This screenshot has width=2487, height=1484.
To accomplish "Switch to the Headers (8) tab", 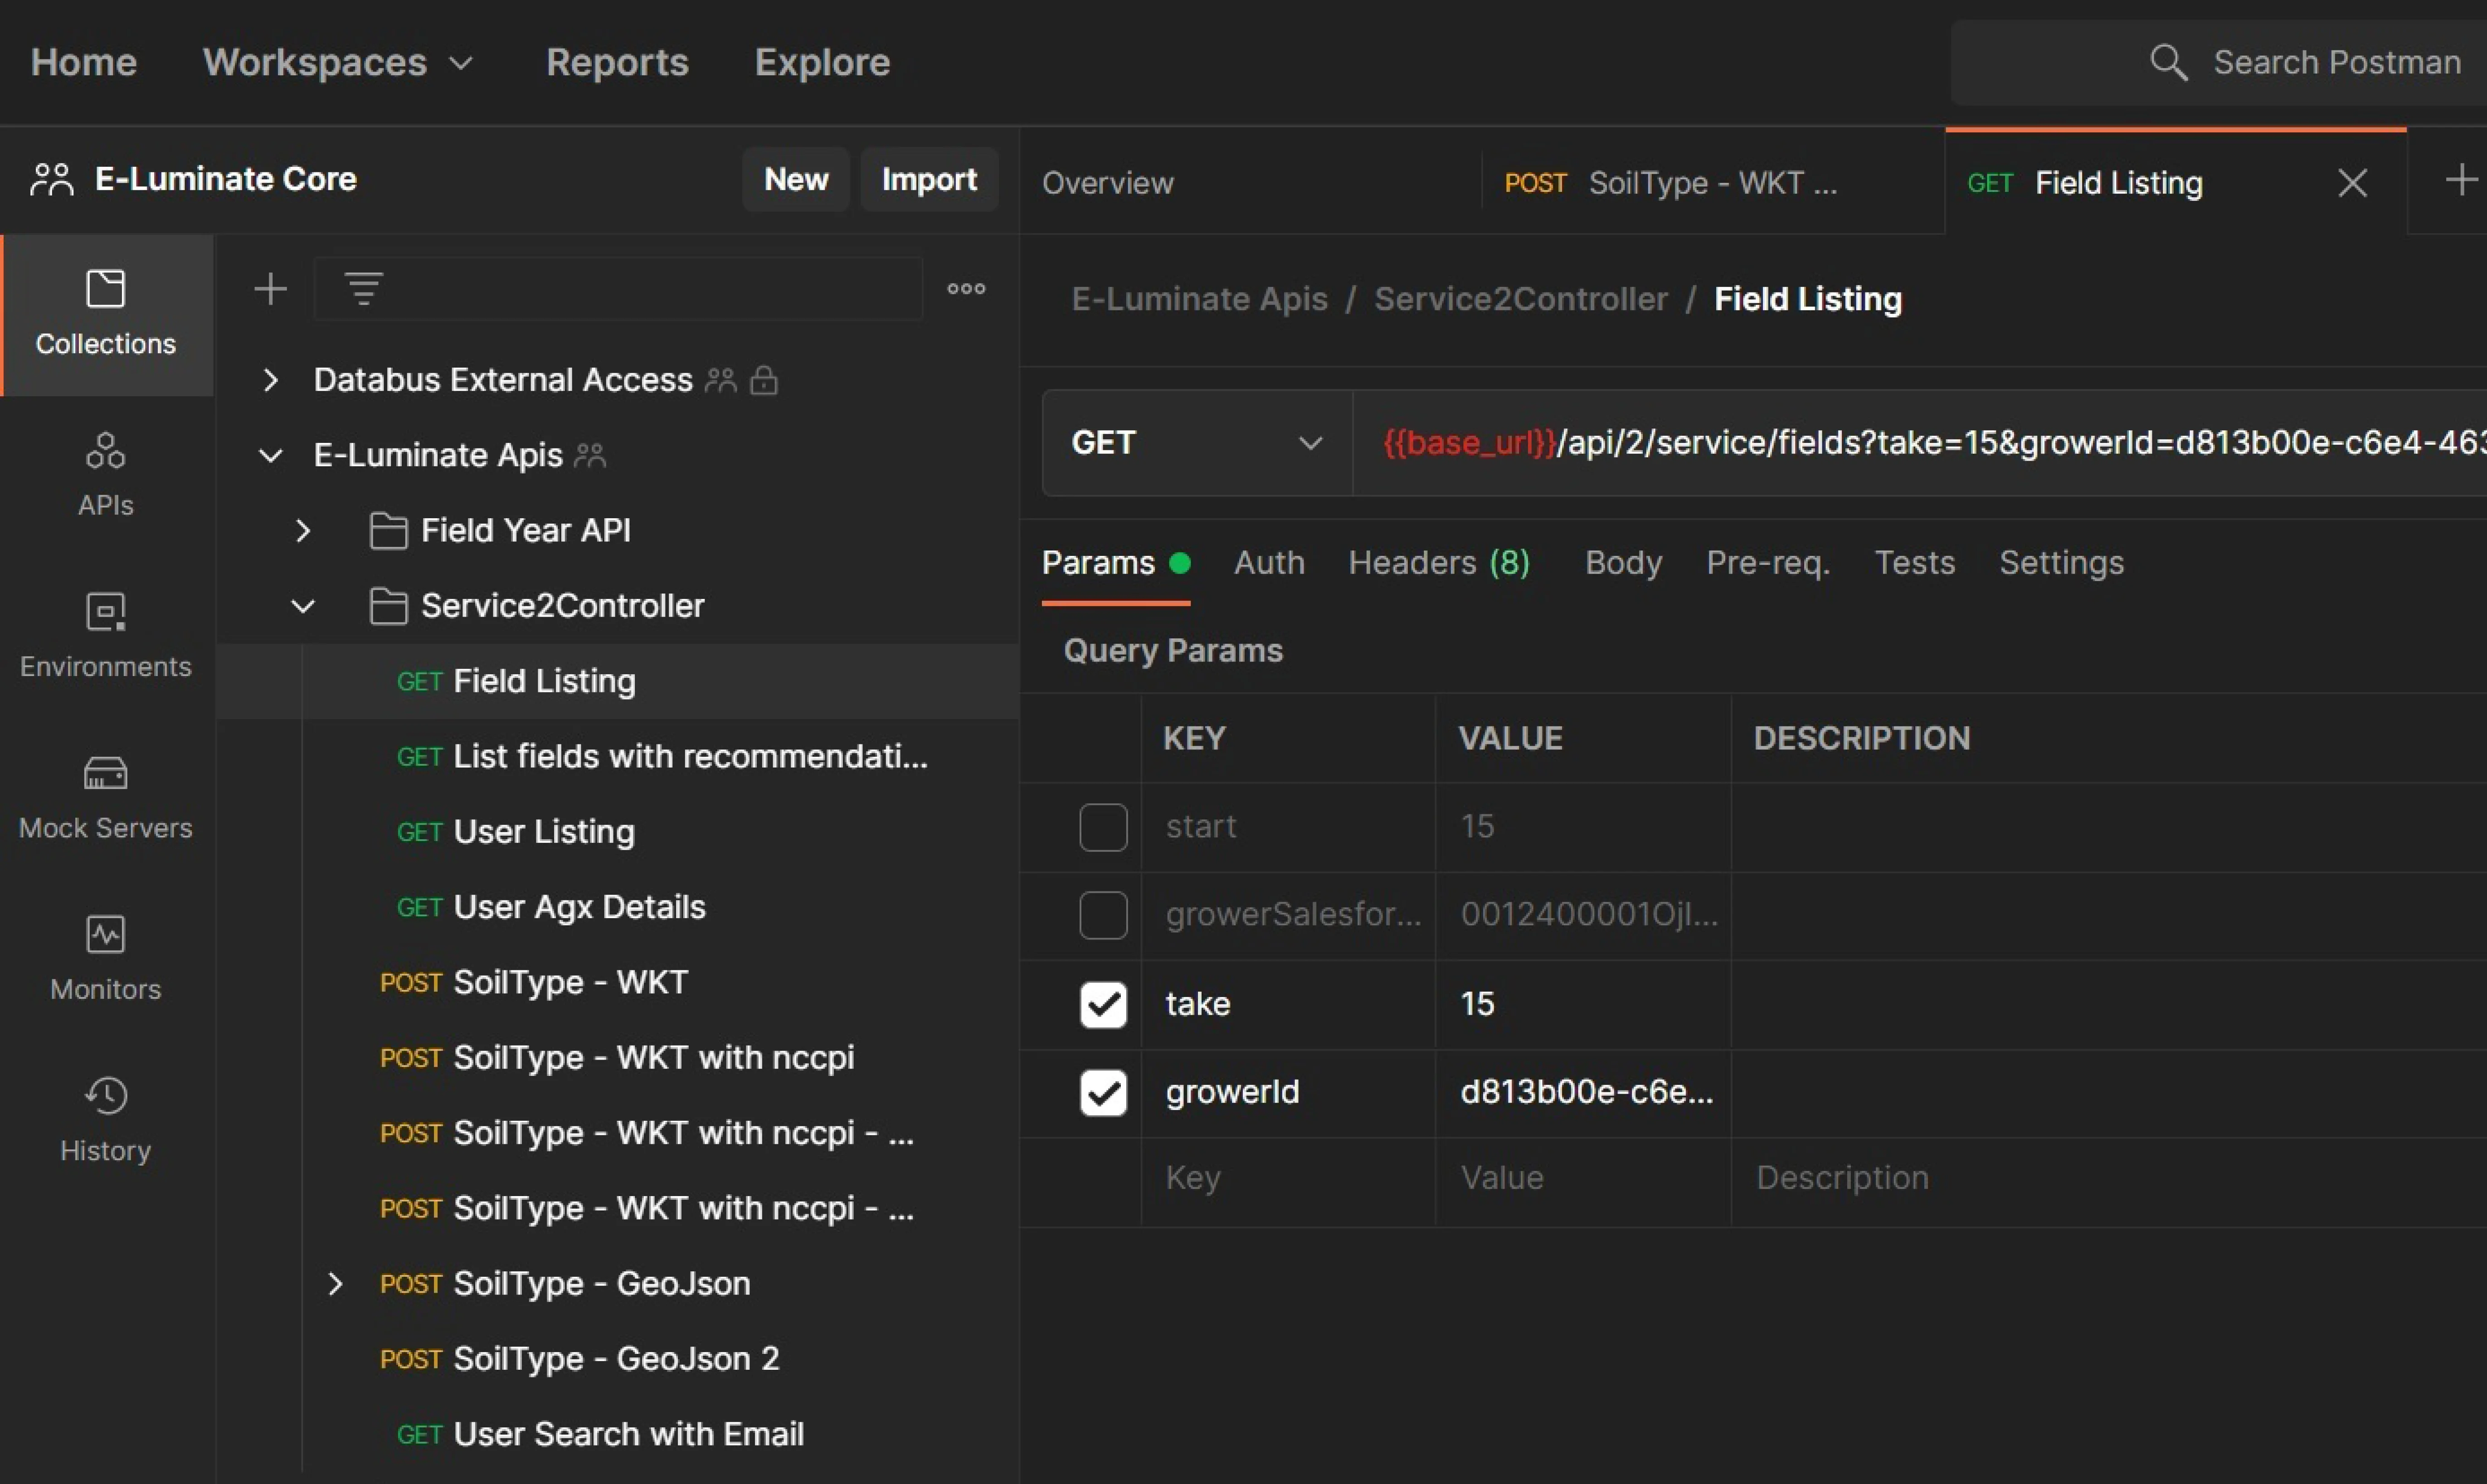I will click(1438, 563).
